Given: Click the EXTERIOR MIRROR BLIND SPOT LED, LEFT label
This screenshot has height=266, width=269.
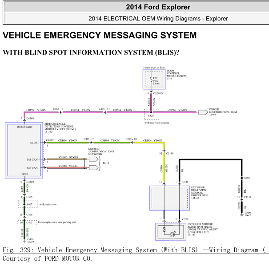Looking at the screenshot, I should 203,229.
